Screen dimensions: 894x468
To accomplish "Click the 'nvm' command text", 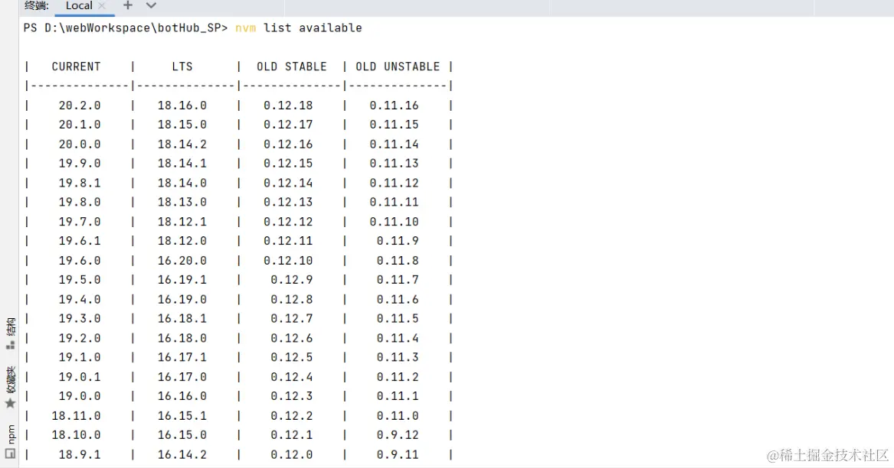I will 245,28.
